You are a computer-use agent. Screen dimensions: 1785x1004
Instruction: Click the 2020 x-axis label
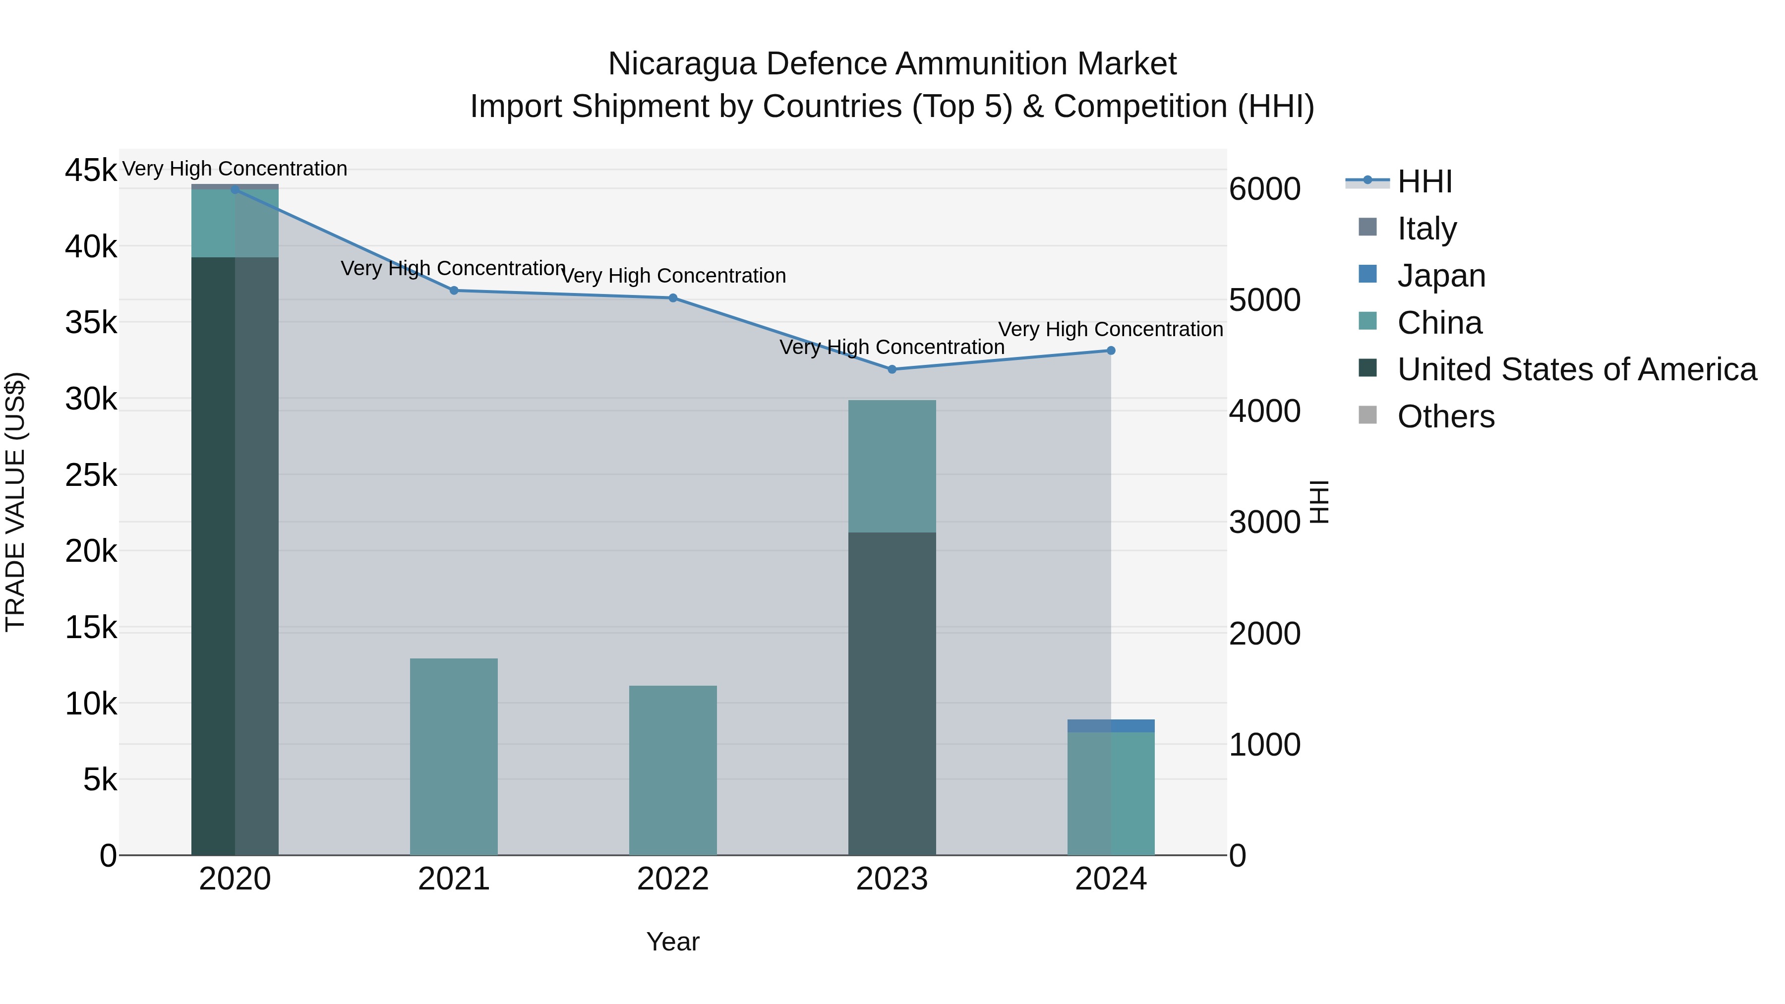(x=235, y=879)
